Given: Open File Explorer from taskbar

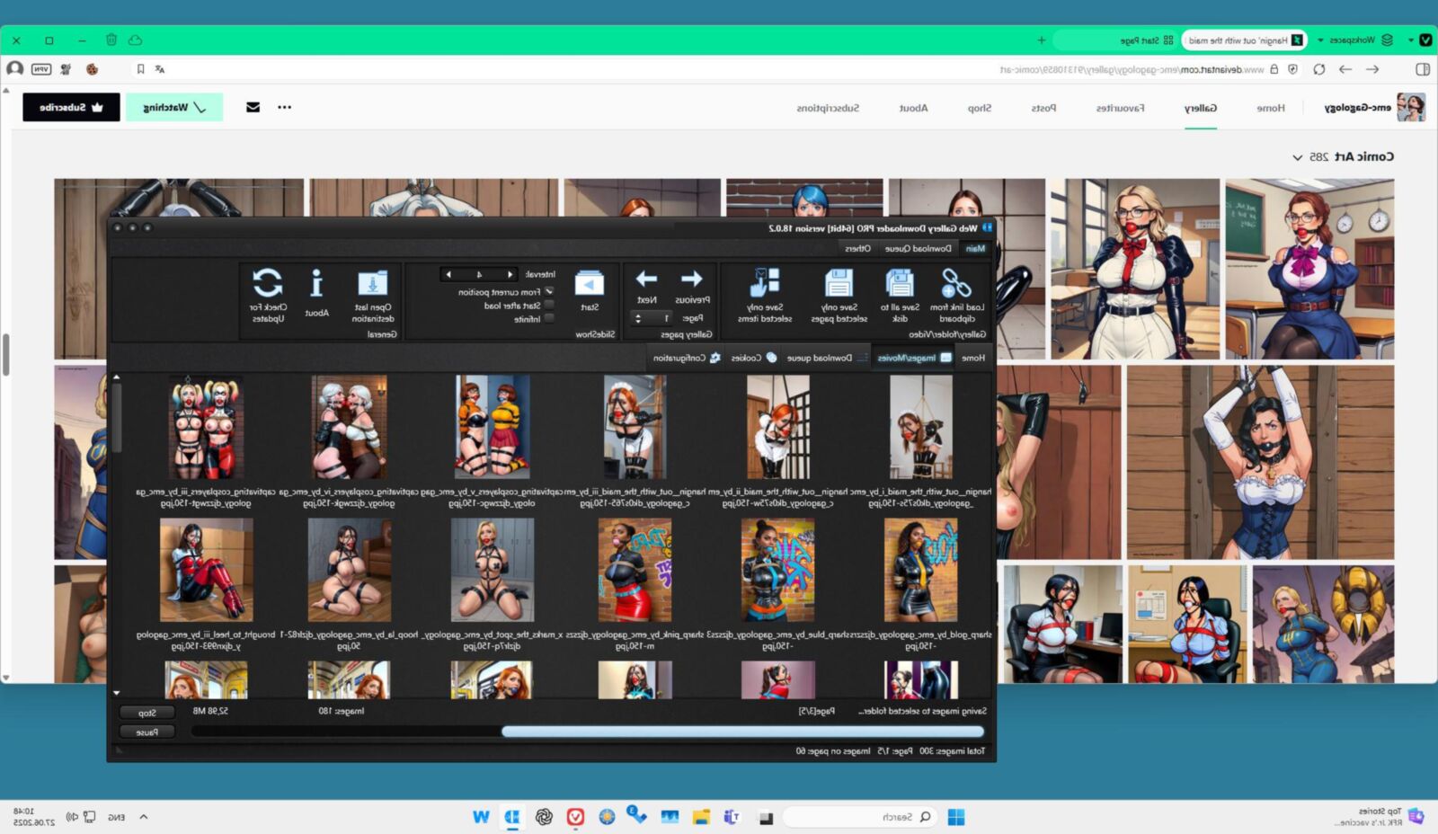Looking at the screenshot, I should 701,817.
